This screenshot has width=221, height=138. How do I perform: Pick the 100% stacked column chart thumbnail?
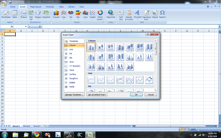(x=110, y=47)
